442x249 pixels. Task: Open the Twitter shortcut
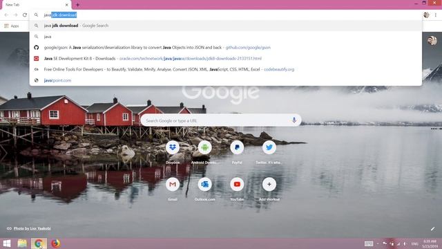[269, 152]
